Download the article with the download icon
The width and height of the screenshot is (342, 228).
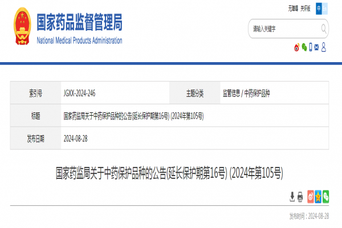pyautogui.click(x=292, y=197)
